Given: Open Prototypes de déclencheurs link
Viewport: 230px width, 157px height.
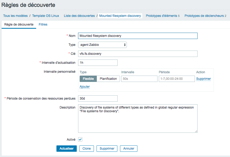Looking at the screenshot, I should pyautogui.click(x=205, y=16).
